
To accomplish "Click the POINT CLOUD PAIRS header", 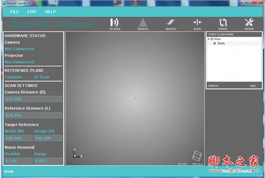I will pos(221,34).
